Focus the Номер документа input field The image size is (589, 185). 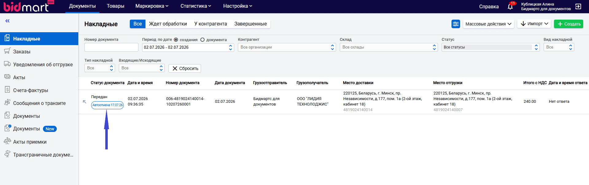111,47
